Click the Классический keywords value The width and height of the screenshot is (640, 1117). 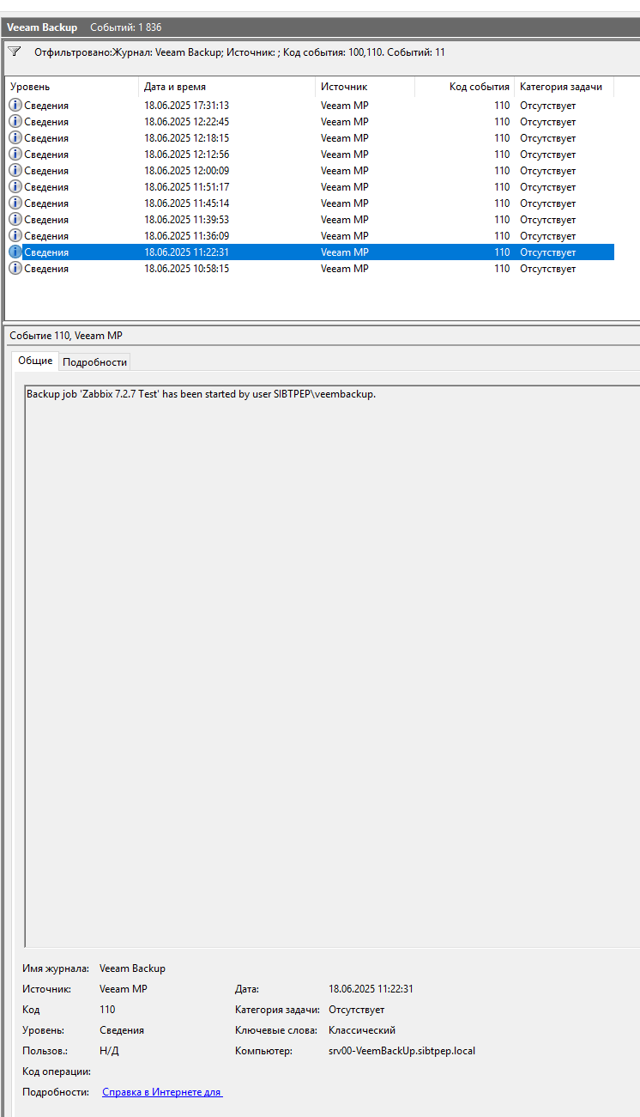coord(362,1030)
